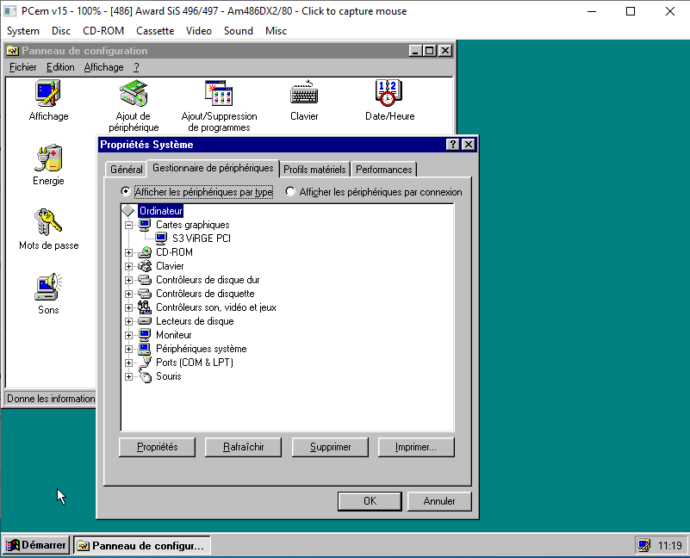Collapse the Cartes graphiques node
This screenshot has width=690, height=558.
coord(129,225)
